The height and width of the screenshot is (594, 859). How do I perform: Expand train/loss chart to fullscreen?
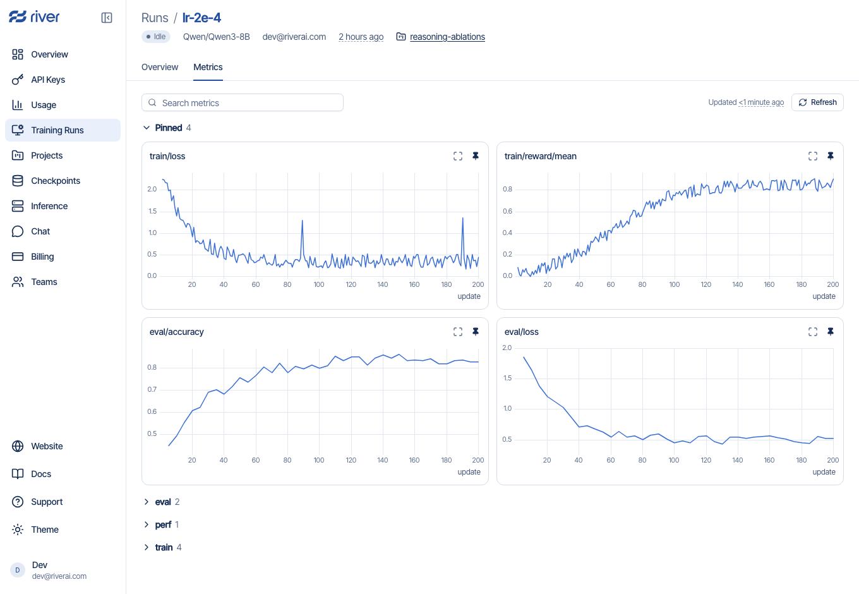458,156
